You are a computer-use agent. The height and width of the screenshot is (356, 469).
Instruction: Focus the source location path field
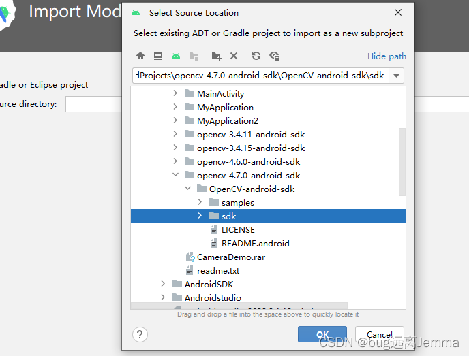[260, 76]
